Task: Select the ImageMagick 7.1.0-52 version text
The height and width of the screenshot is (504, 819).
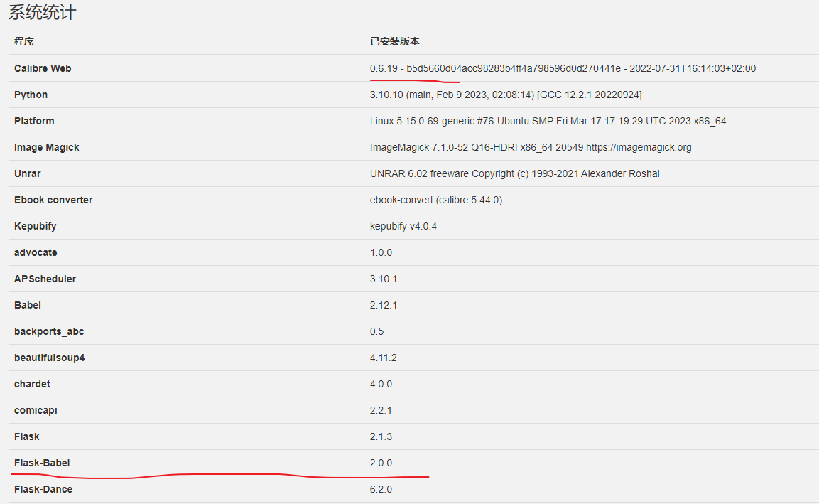Action: (531, 147)
